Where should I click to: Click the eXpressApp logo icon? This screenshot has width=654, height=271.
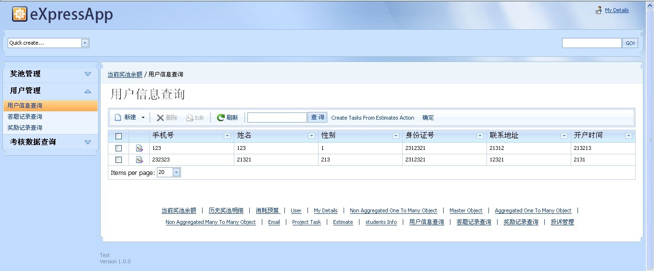pos(20,15)
